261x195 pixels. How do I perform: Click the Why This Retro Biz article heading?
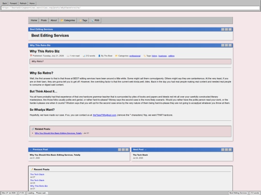pyautogui.click(x=44, y=52)
